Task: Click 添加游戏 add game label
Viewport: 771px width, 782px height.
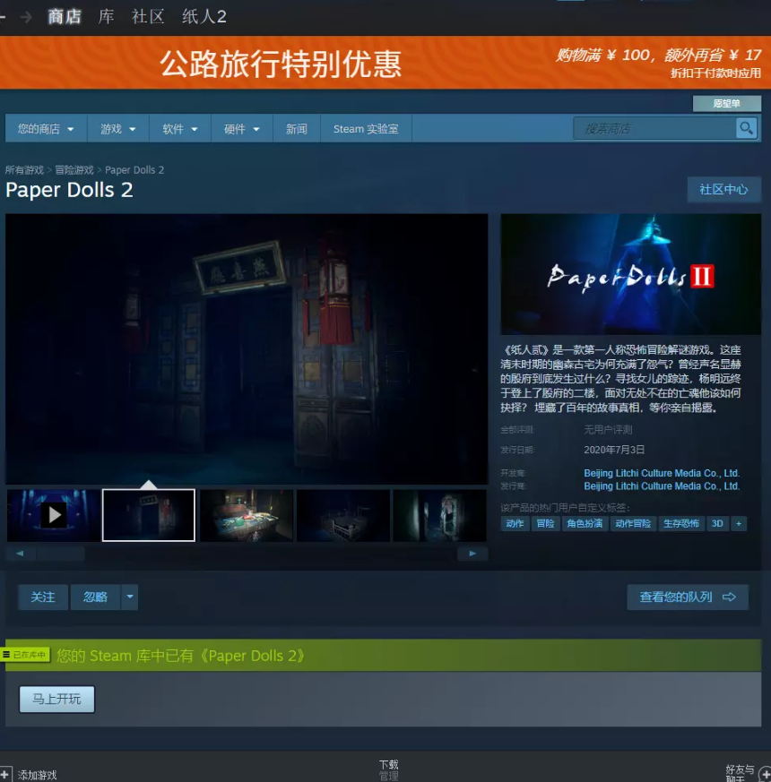Action: pyautogui.click(x=38, y=775)
